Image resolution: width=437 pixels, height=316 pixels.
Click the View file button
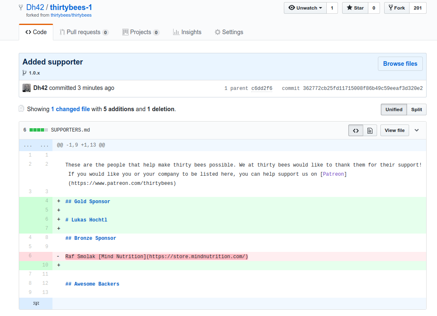coord(395,130)
